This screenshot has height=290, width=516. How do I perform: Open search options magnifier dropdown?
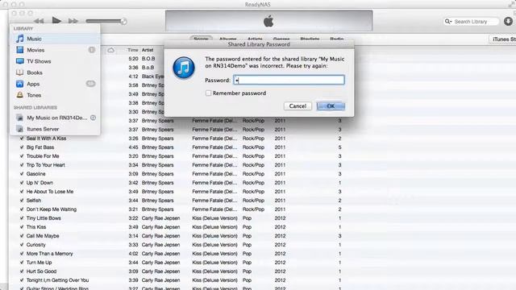pos(448,22)
